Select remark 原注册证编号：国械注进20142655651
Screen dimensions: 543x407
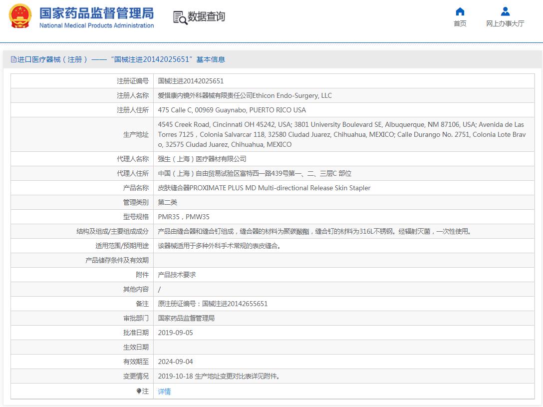[213, 304]
